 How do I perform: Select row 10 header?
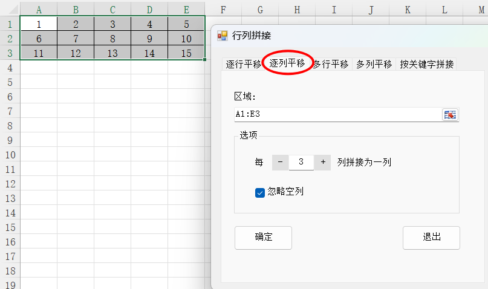pos(10,155)
